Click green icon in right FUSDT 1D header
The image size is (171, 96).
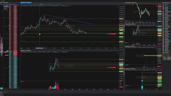134,69
